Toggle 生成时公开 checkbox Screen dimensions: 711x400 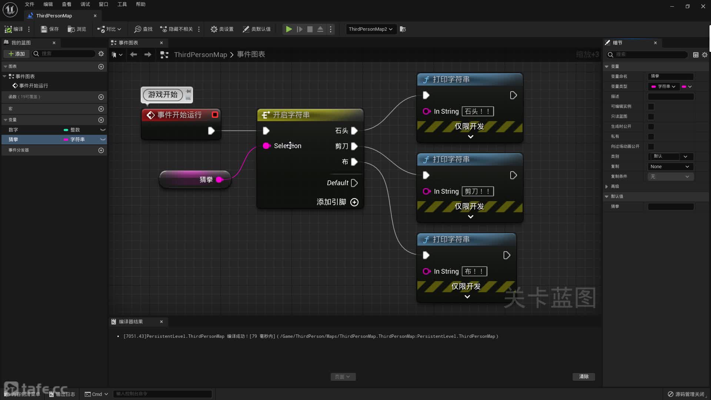651,127
